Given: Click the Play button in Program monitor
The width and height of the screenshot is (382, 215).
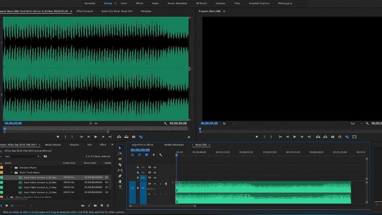Looking at the screenshot, I should click(x=294, y=137).
